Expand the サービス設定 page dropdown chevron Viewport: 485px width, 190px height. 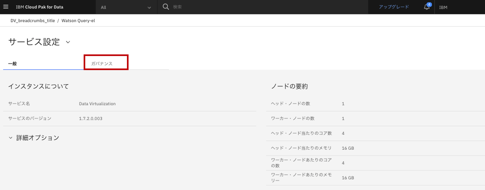68,42
